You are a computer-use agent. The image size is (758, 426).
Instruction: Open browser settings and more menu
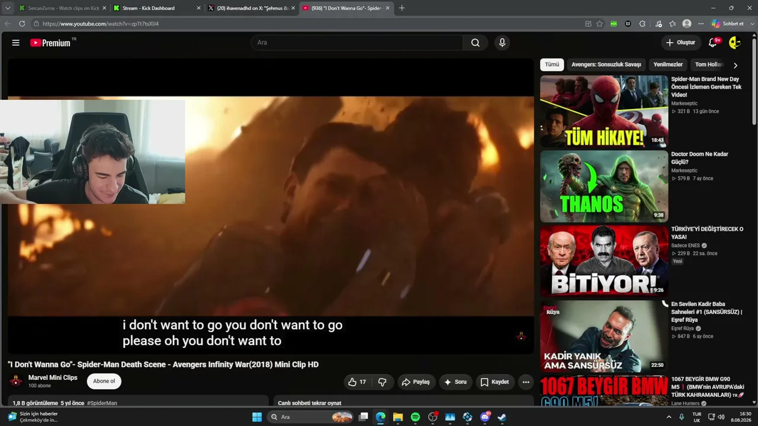(x=701, y=24)
